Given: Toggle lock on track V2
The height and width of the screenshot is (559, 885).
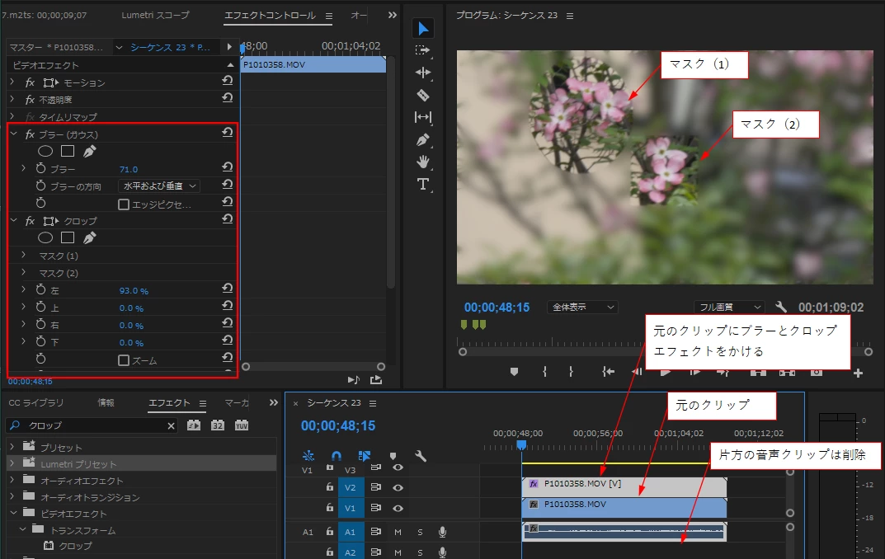Looking at the screenshot, I should pos(330,486).
